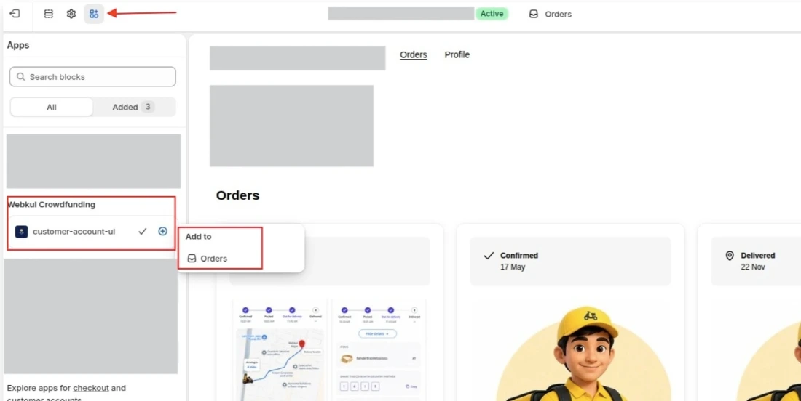The image size is (801, 401).
Task: Click the plus icon beside customer-account-ui
Action: pyautogui.click(x=162, y=231)
